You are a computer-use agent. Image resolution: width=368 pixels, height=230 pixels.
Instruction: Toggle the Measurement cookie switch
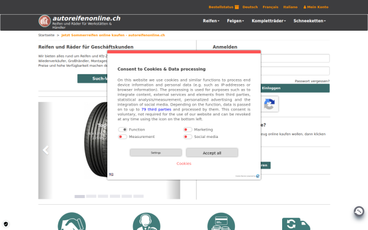pos(123,137)
